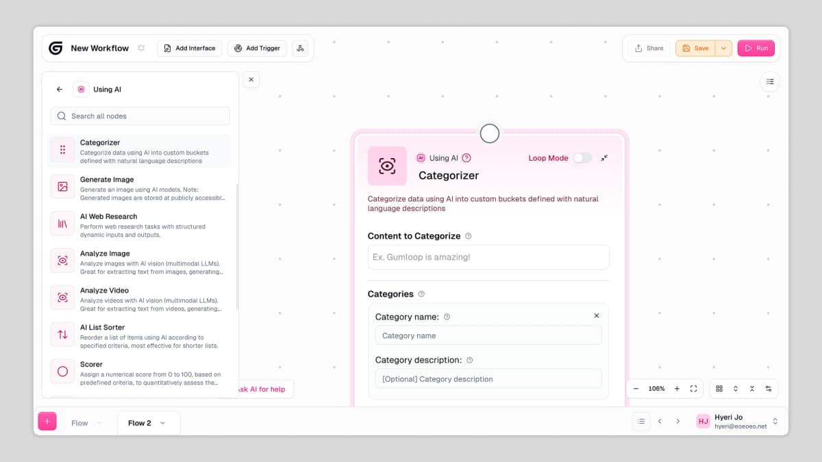
Task: Close the node library panel
Action: click(x=251, y=79)
